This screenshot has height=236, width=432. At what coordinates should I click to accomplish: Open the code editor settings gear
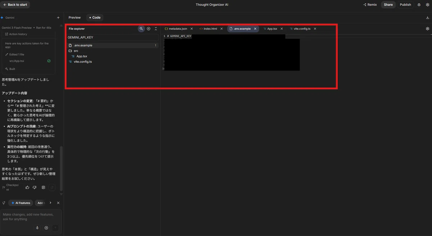pos(427,29)
